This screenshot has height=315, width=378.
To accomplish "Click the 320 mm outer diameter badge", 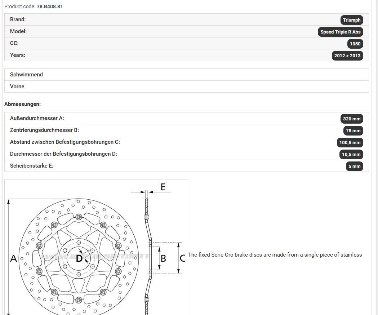I will point(351,119).
